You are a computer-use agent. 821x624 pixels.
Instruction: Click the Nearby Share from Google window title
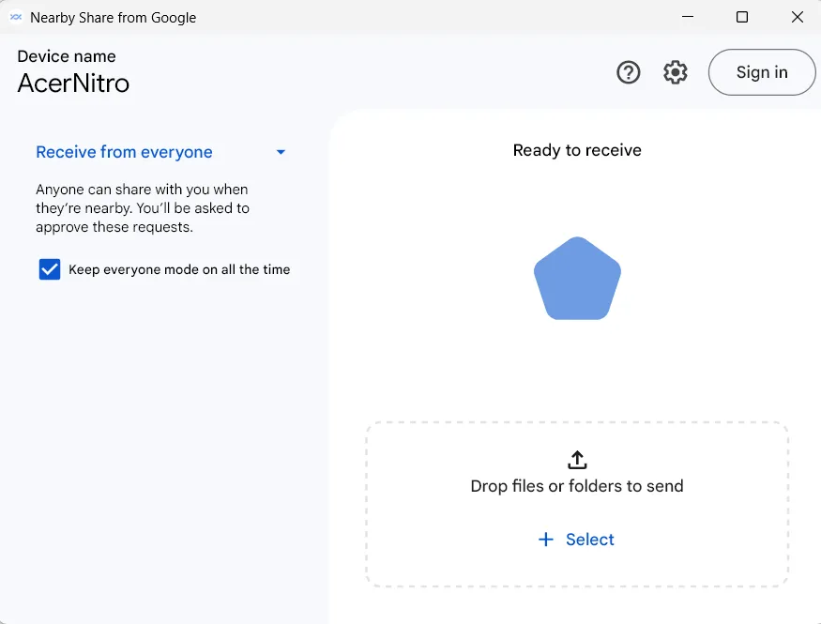[x=114, y=17]
